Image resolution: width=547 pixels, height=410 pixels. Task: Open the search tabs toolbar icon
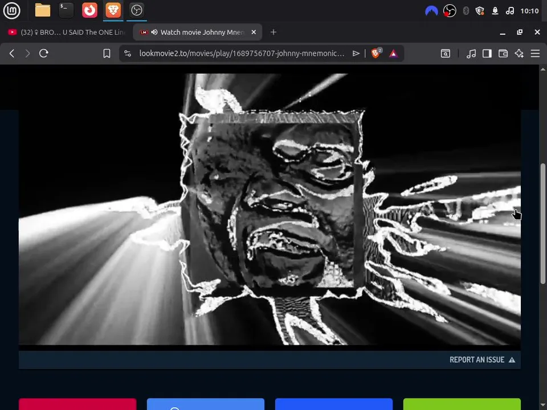pos(446,54)
